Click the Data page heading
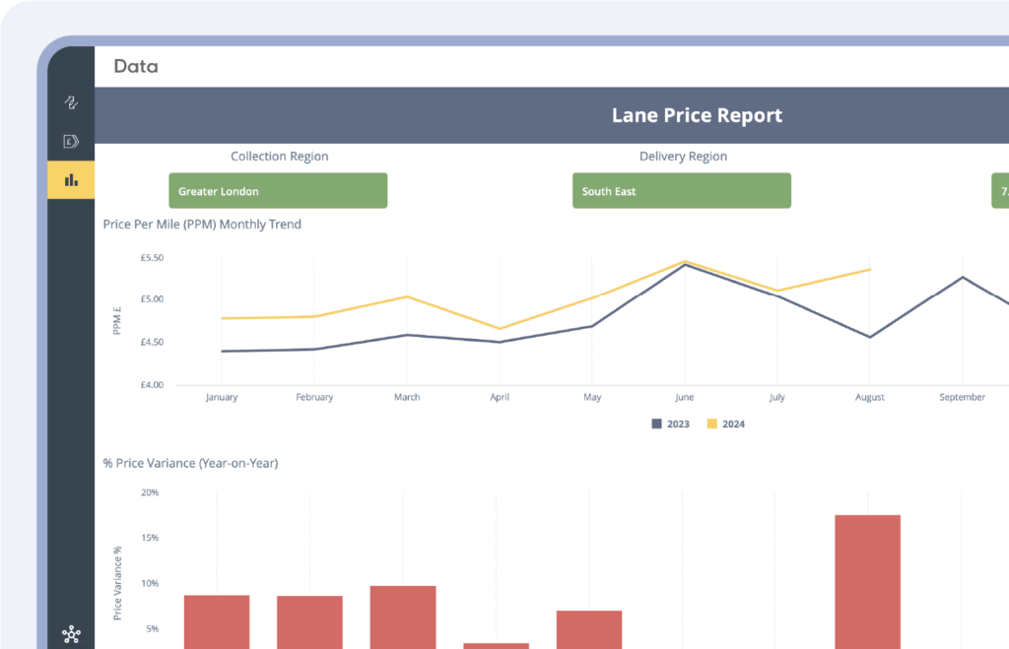This screenshot has width=1009, height=649. coord(136,66)
